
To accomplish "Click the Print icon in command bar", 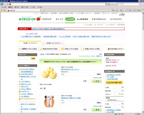I will [x=121, y=10].
